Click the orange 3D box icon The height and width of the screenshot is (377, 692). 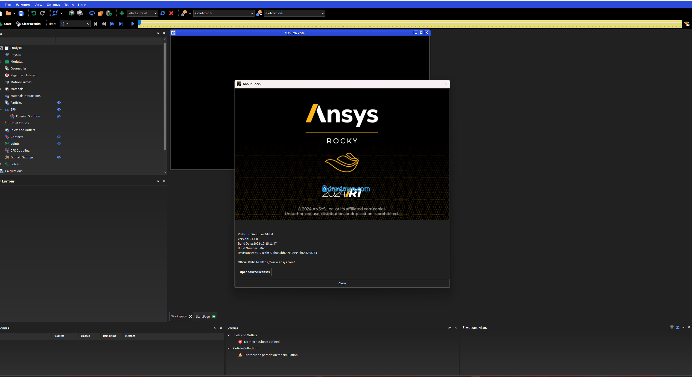pyautogui.click(x=101, y=13)
